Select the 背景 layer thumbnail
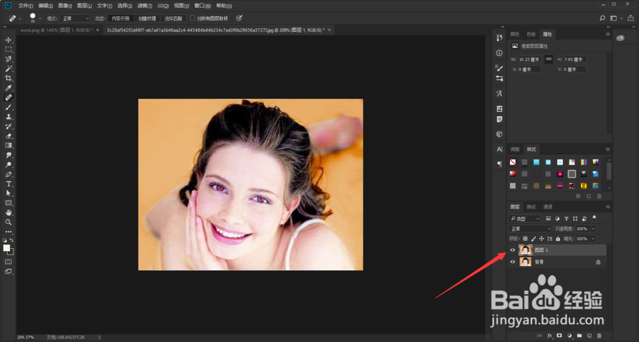639x342 pixels. click(x=525, y=262)
